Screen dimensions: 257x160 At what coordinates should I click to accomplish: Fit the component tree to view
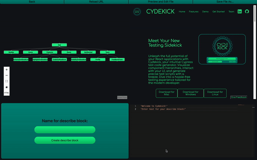point(6,81)
